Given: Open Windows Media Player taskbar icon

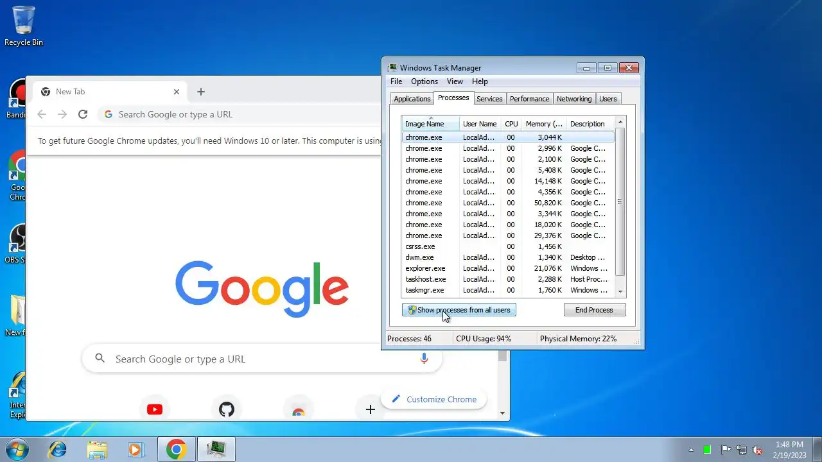Looking at the screenshot, I should tap(136, 449).
